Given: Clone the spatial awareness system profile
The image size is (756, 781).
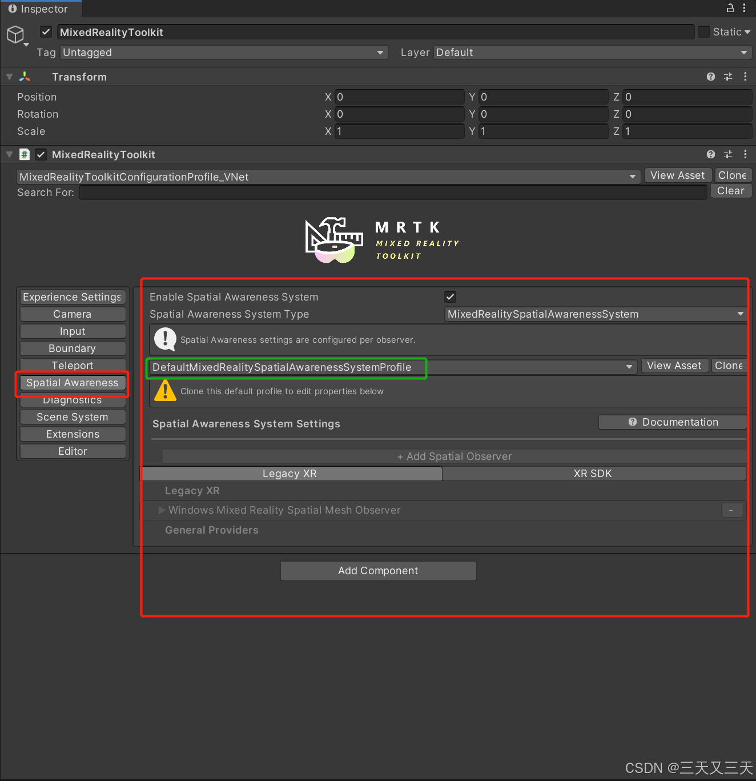Looking at the screenshot, I should tap(729, 366).
